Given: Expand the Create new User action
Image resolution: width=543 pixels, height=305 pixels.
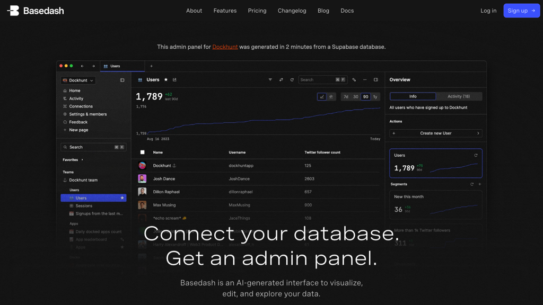Looking at the screenshot, I should tap(435, 133).
